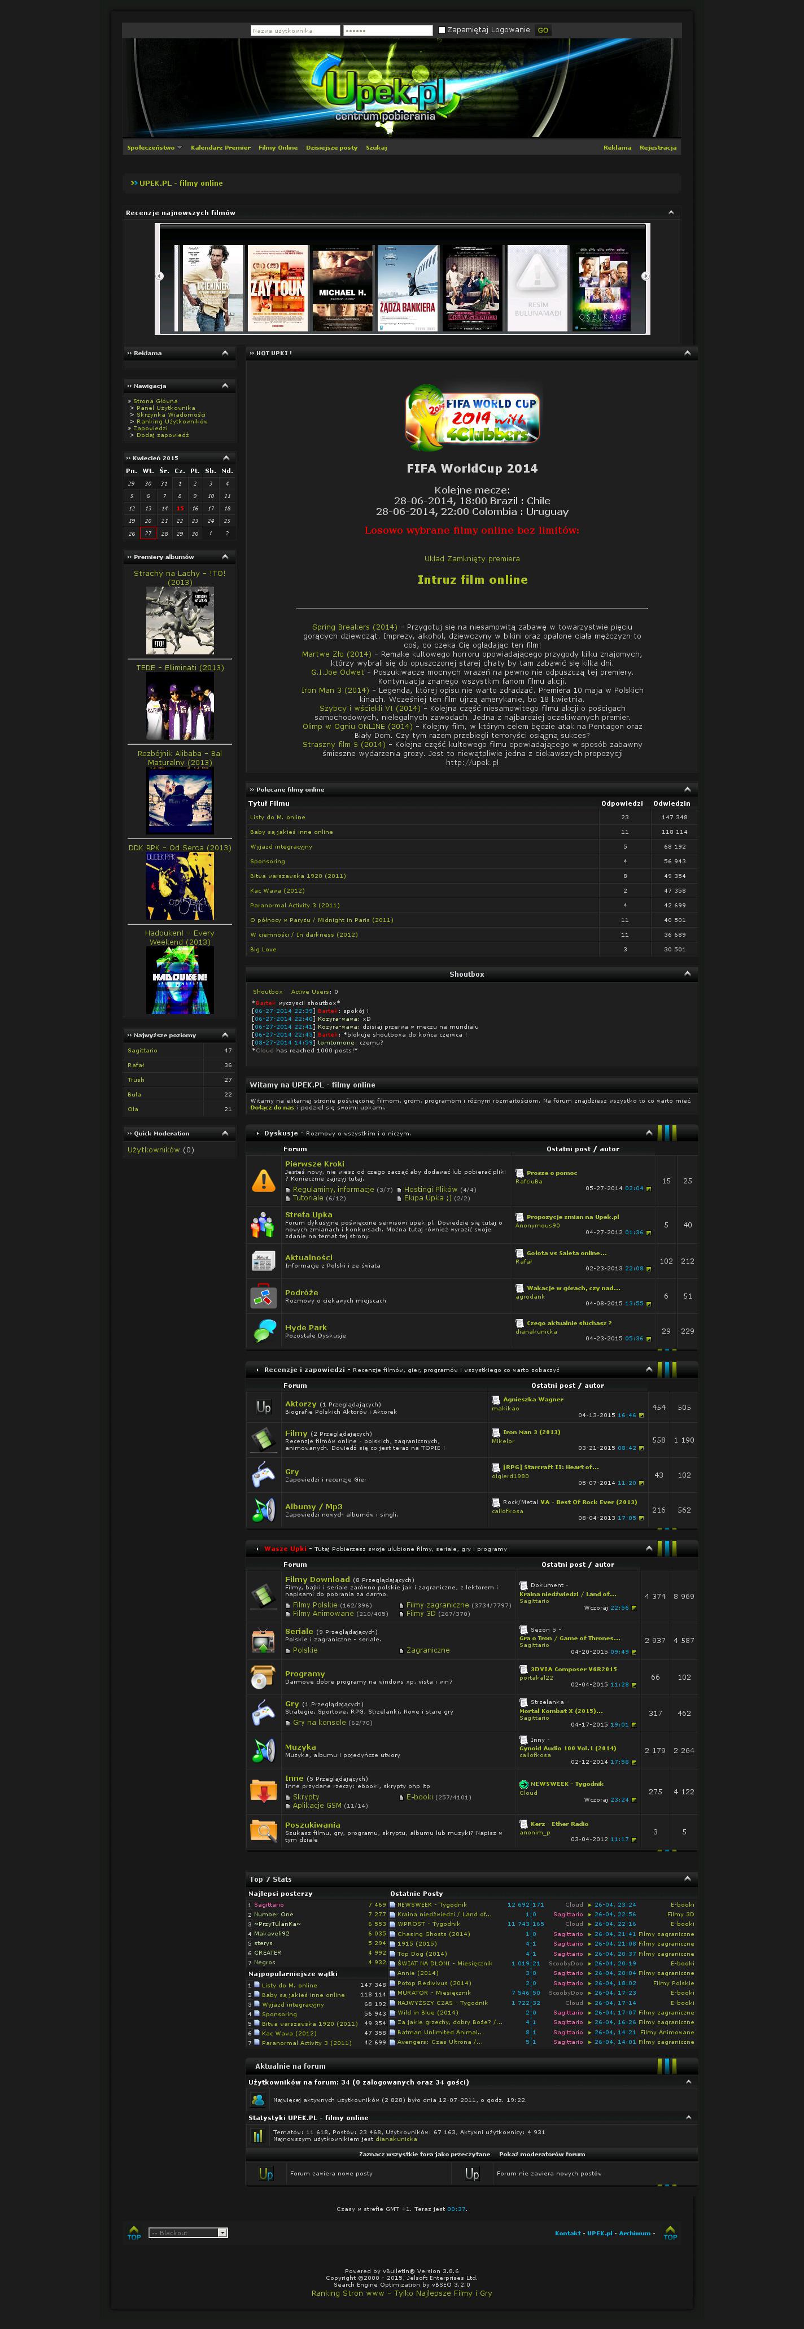Image resolution: width=804 pixels, height=2329 pixels.
Task: Open the Blackout style selector
Action: (x=188, y=2233)
